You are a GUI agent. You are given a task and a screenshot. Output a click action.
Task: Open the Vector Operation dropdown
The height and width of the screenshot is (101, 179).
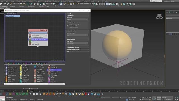(77, 35)
